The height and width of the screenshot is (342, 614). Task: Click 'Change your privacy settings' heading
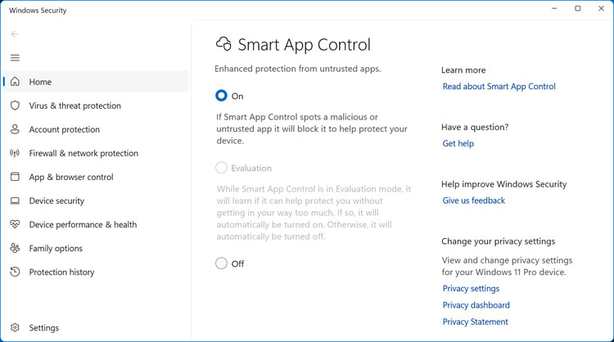point(499,241)
